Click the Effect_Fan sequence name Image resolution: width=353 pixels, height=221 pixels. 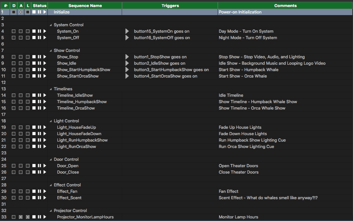67,191
